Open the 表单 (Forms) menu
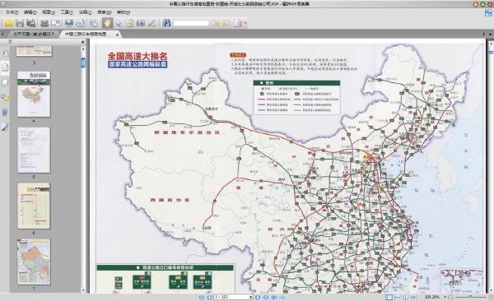The image size is (494, 301). click(x=105, y=12)
